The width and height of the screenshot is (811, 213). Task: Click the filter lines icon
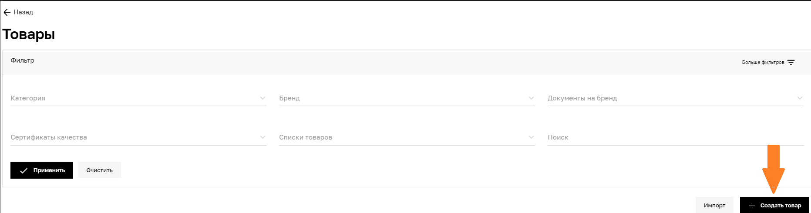pyautogui.click(x=791, y=63)
